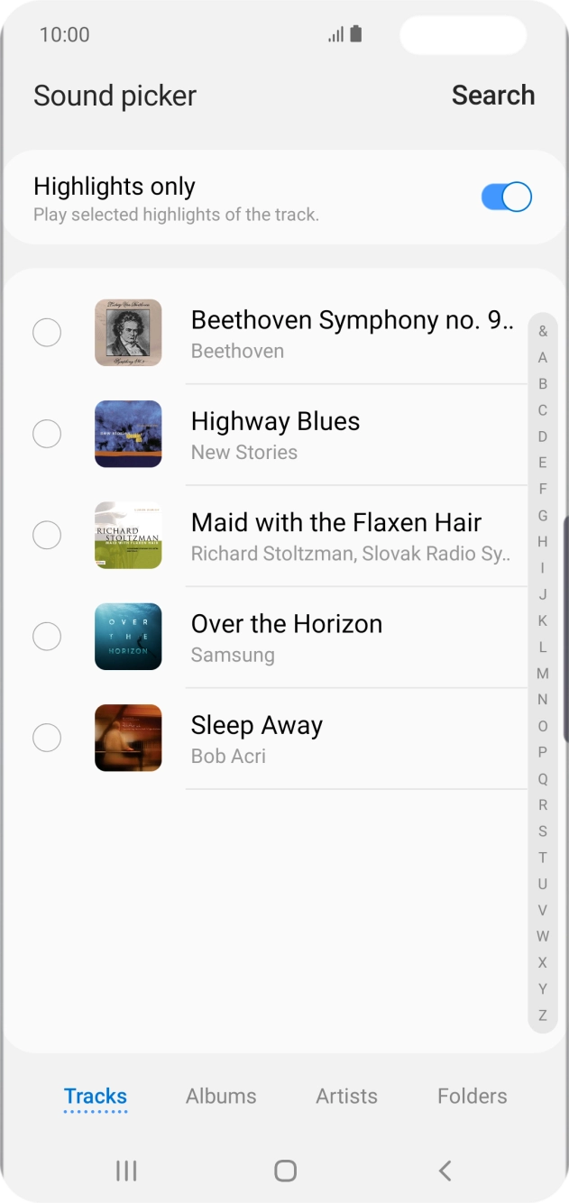Viewport: 569px width, 1203px height.
Task: Stay on the Tracks tab
Action: click(94, 1096)
